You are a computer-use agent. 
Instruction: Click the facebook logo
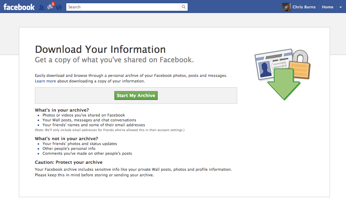coord(19,6)
